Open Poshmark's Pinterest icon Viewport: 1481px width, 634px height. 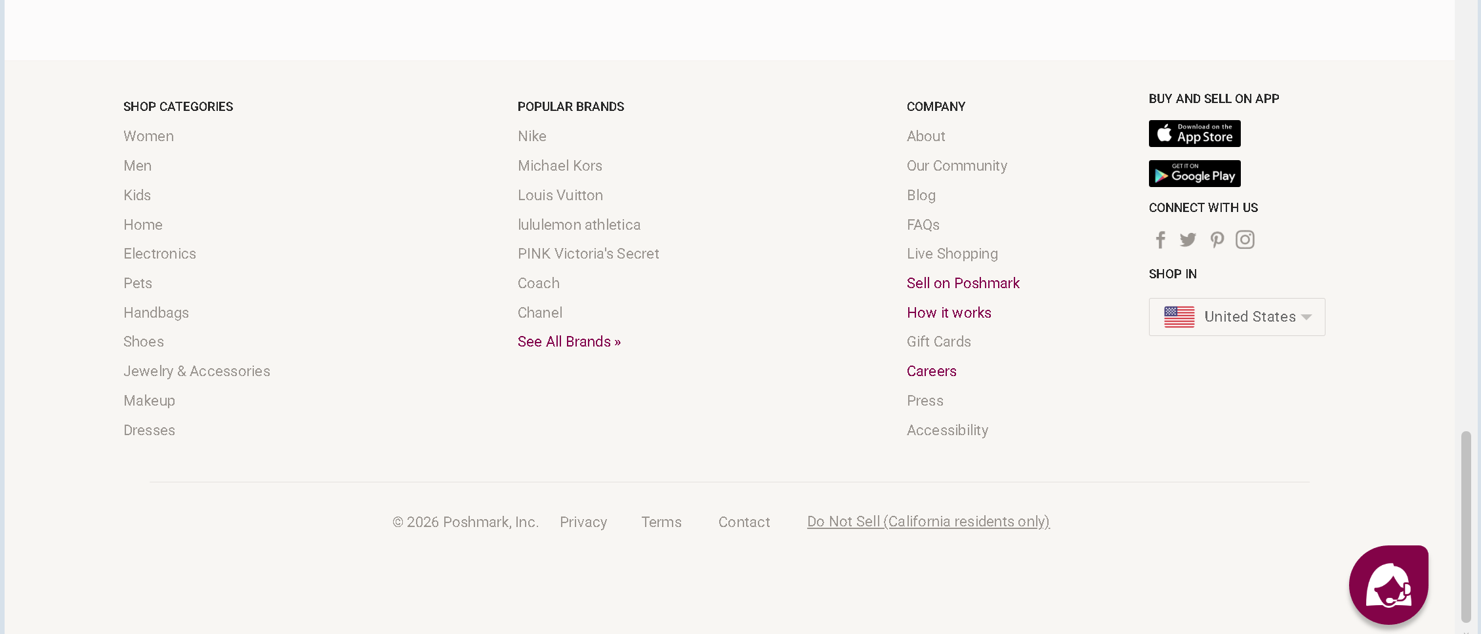(x=1217, y=240)
